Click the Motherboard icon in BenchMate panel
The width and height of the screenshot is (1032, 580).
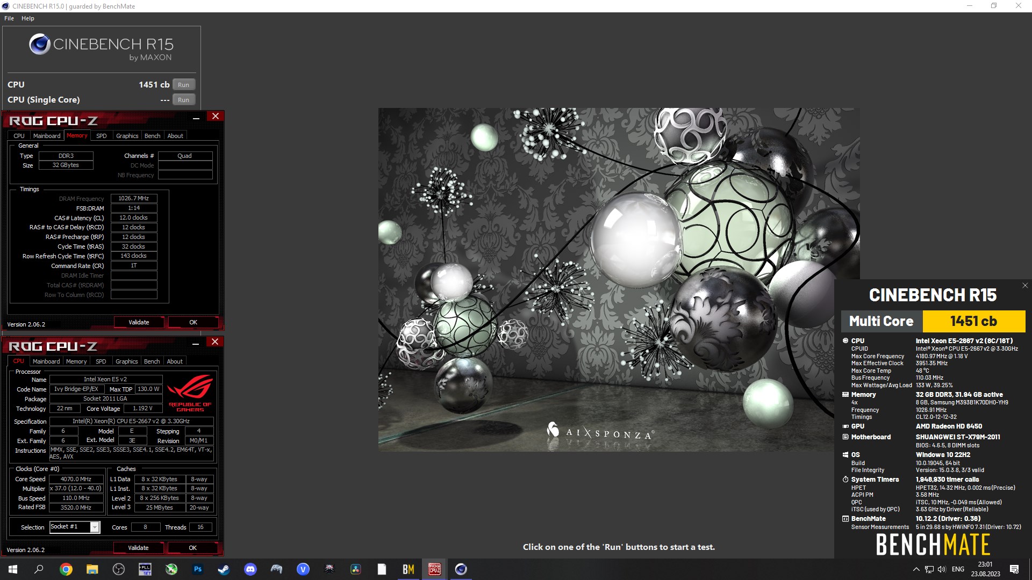[845, 437]
